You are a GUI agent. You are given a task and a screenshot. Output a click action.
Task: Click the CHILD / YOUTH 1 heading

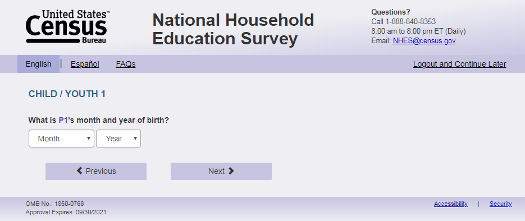coord(67,94)
